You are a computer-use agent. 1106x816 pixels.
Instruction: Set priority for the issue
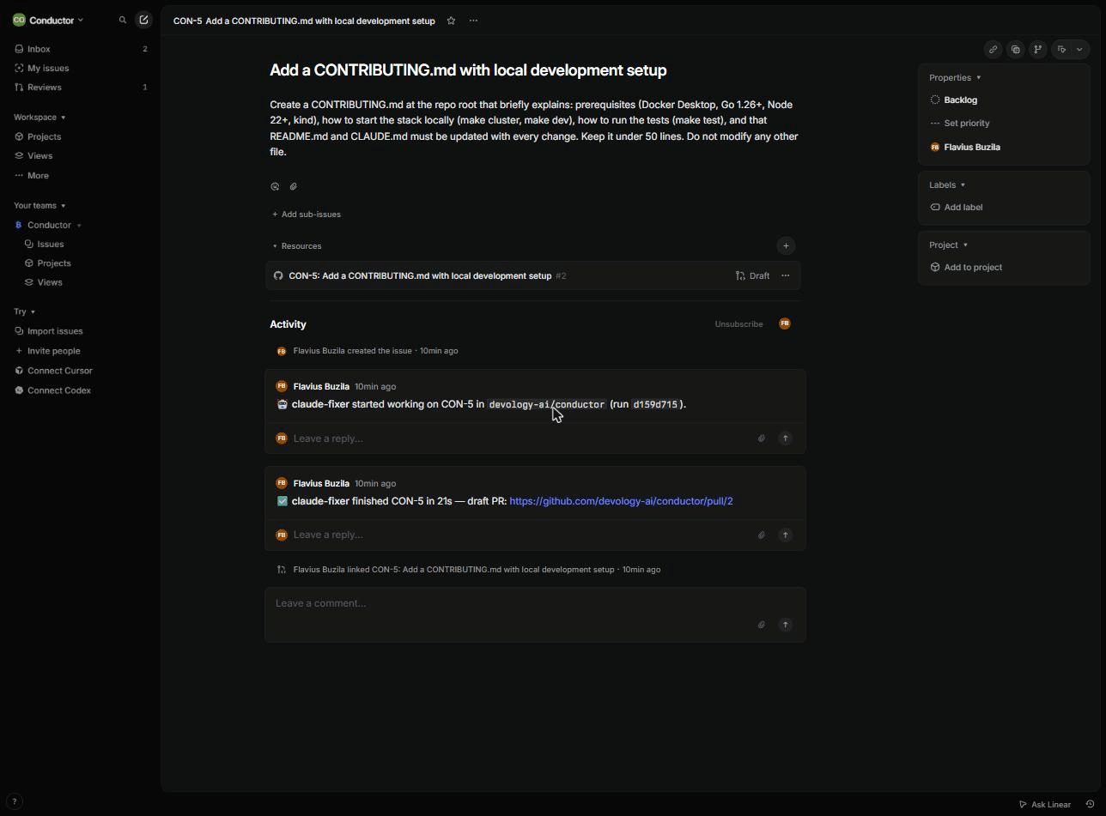(959, 124)
